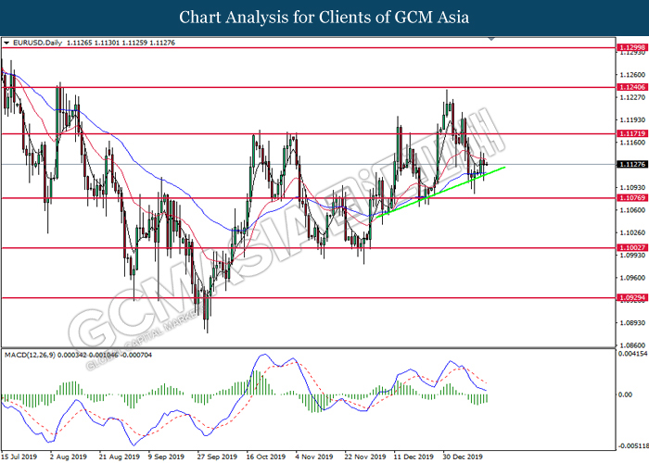Screen dimensions: 649x463
Task: Select the MACD 0.00 zero axis label
Action: pos(626,394)
